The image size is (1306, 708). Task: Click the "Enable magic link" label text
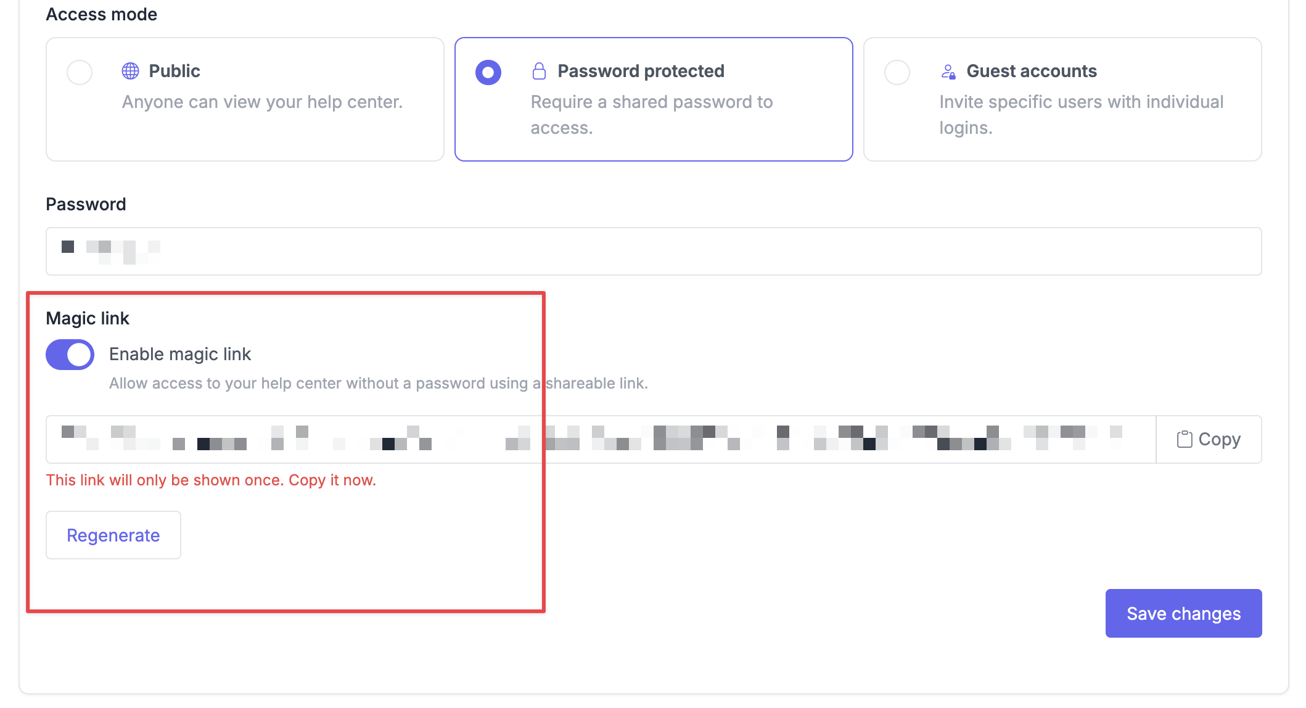180,354
